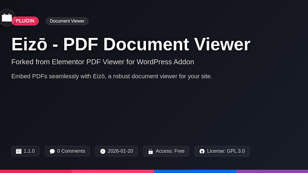Click the Eizō - PDF Document Viewer title
The height and width of the screenshot is (173, 308).
coord(131,44)
